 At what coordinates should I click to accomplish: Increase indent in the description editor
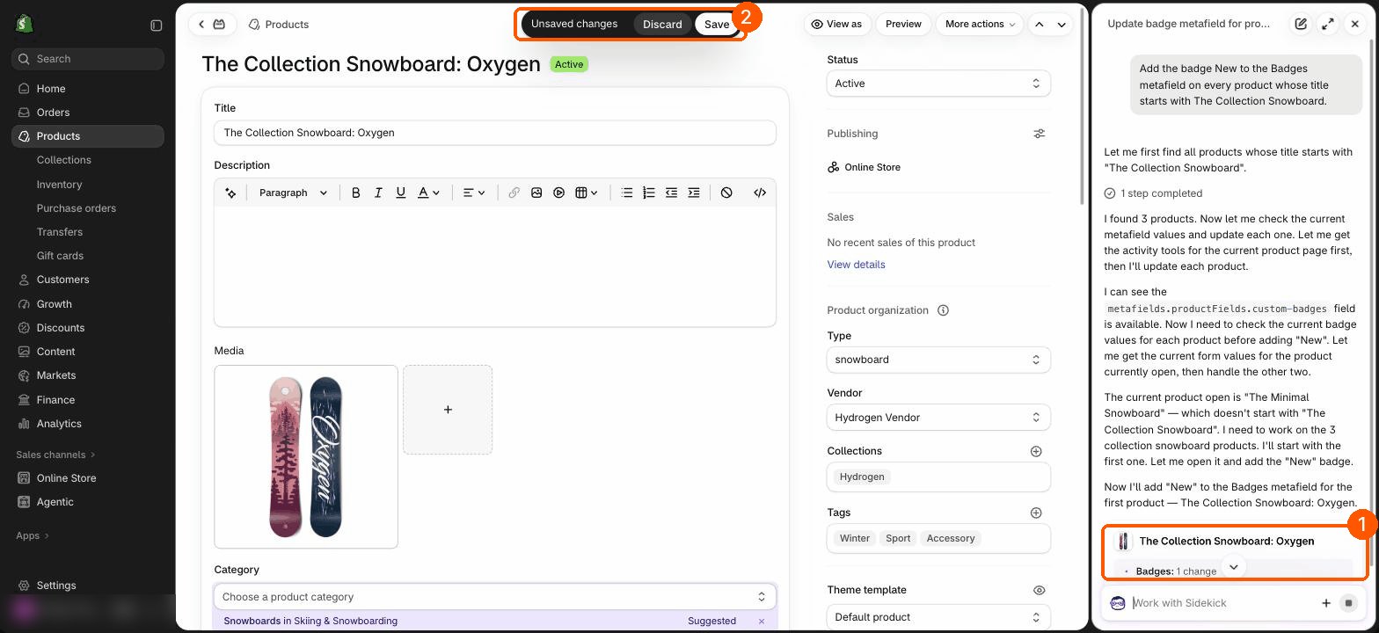point(694,193)
